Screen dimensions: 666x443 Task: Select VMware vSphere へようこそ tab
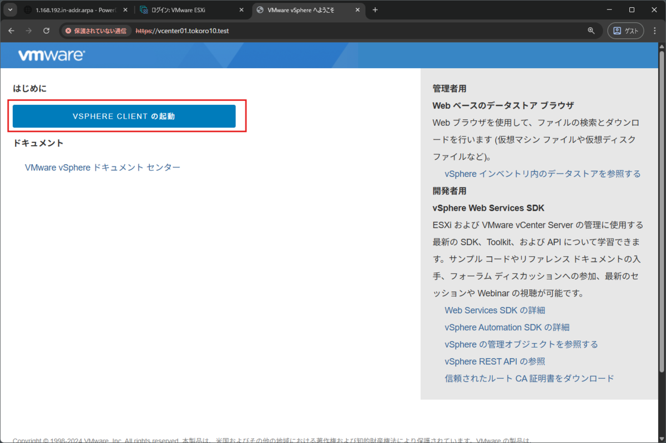tap(308, 10)
